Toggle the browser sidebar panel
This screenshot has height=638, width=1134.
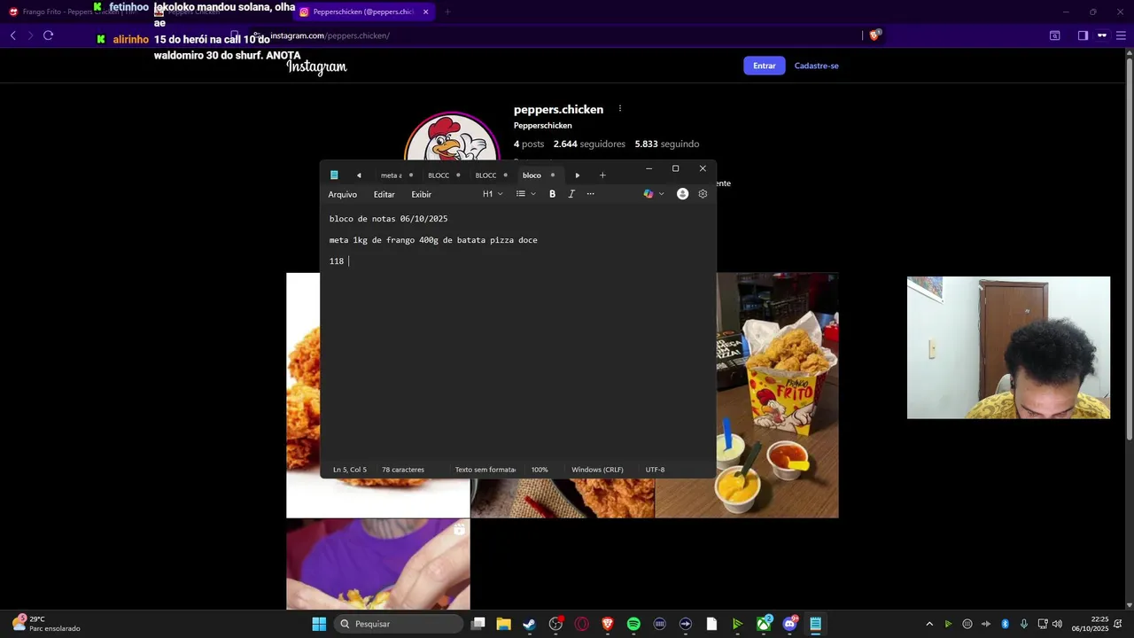tap(1083, 35)
